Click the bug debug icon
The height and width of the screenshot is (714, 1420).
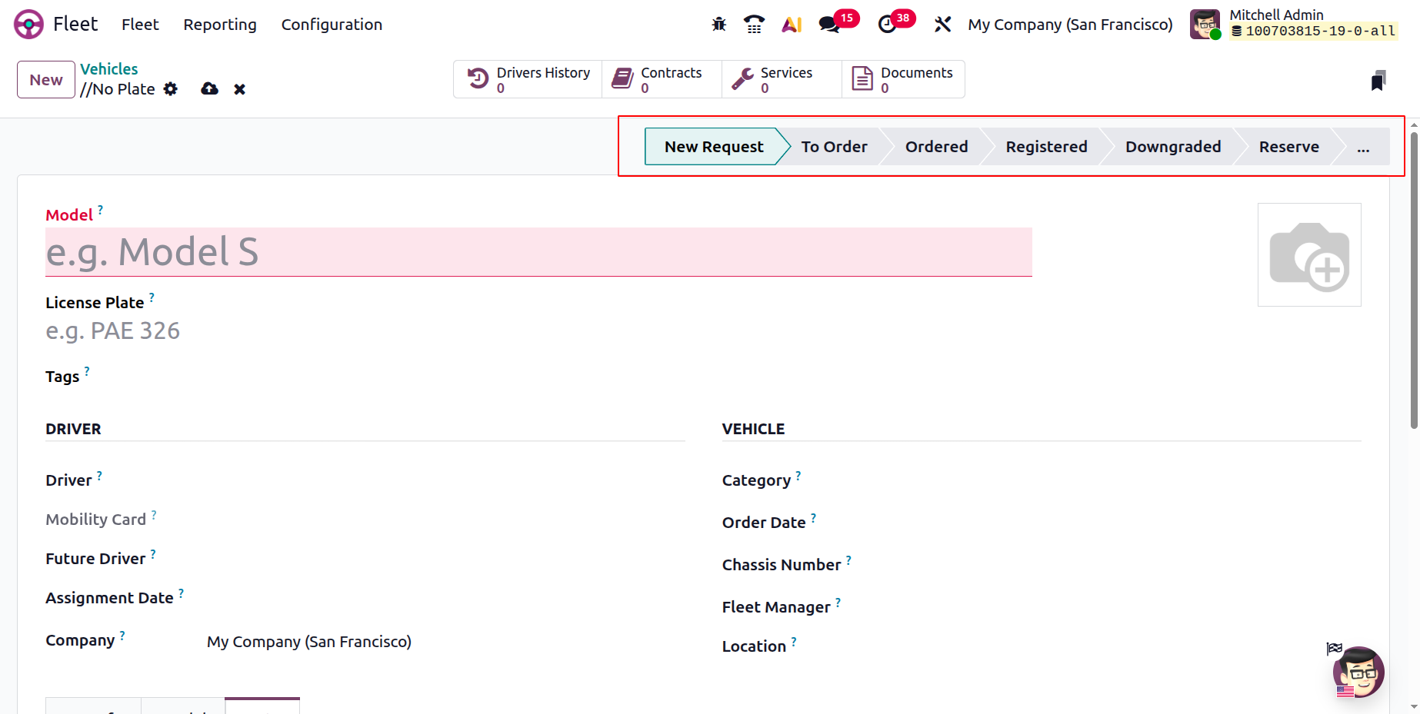[718, 25]
